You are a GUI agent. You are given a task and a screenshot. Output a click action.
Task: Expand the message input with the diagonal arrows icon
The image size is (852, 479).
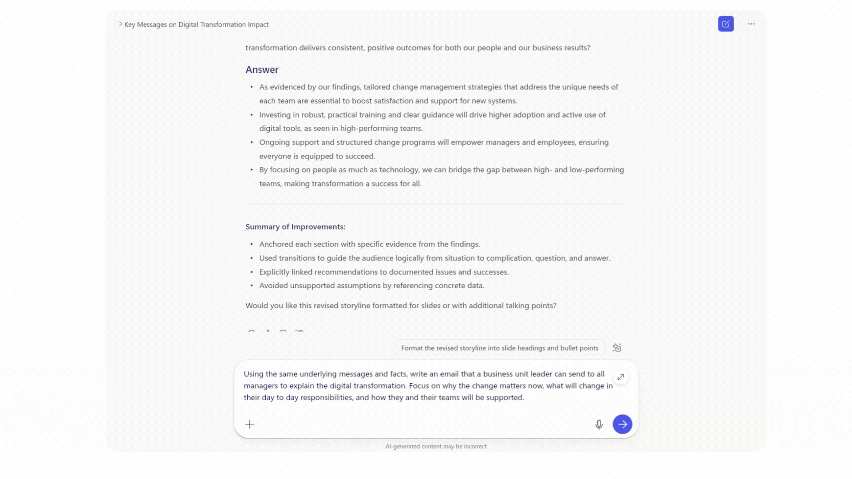click(620, 377)
